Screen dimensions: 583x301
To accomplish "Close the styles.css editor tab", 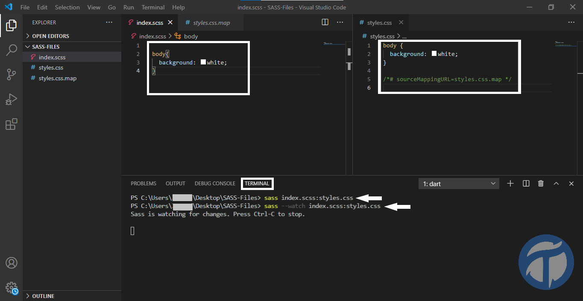I will (x=401, y=23).
